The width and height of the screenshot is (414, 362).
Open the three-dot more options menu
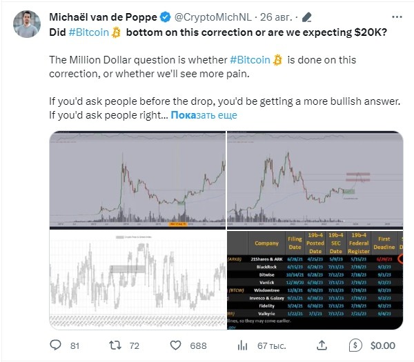397,17
